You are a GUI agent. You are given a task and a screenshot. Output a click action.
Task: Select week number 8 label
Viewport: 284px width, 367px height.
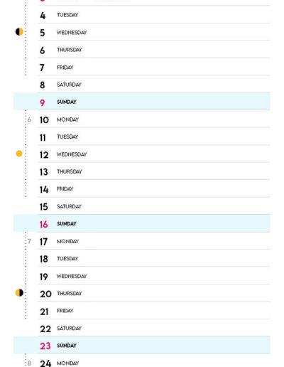click(29, 363)
